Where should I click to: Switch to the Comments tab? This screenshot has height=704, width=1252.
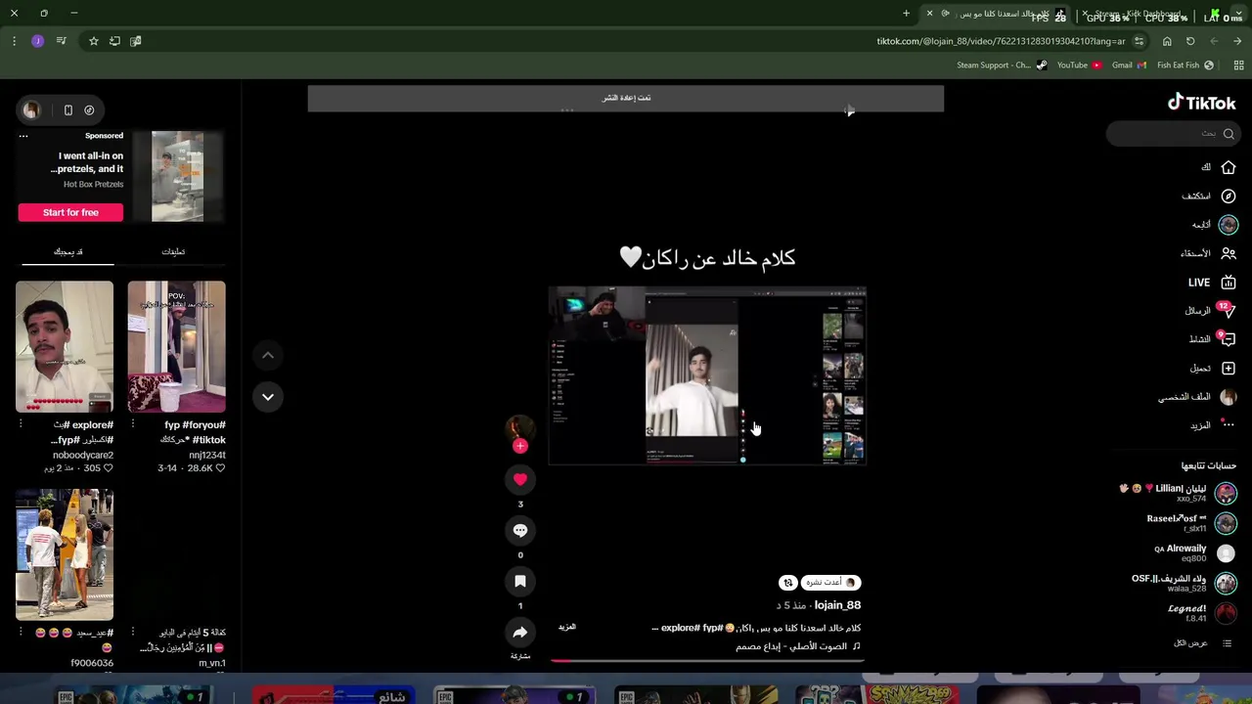(173, 252)
